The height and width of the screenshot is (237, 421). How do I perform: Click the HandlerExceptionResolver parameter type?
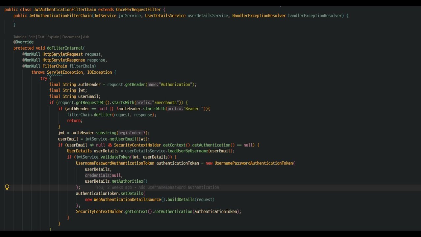tap(259, 15)
